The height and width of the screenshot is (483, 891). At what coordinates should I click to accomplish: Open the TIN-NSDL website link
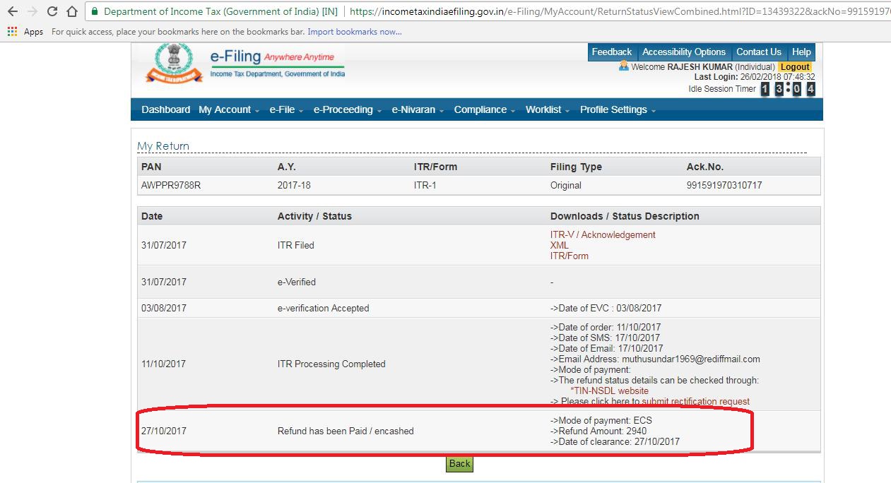point(609,390)
